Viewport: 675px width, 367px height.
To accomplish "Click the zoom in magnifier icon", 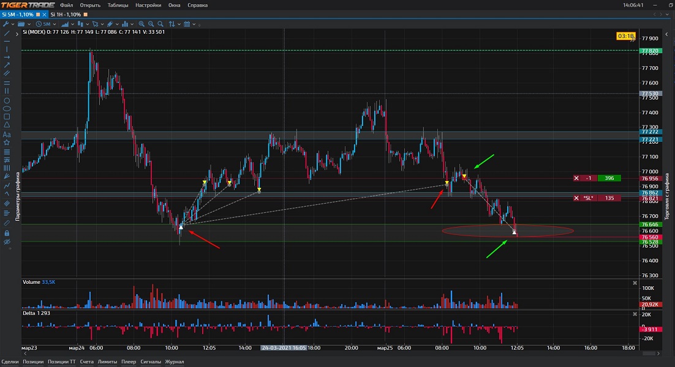I will (x=141, y=24).
